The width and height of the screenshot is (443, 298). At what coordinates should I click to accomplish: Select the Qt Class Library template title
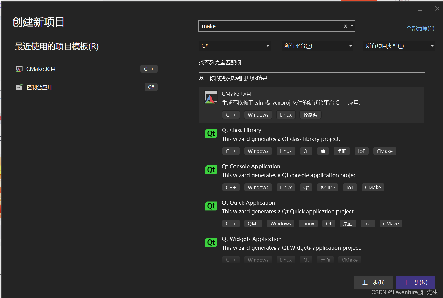tap(241, 130)
